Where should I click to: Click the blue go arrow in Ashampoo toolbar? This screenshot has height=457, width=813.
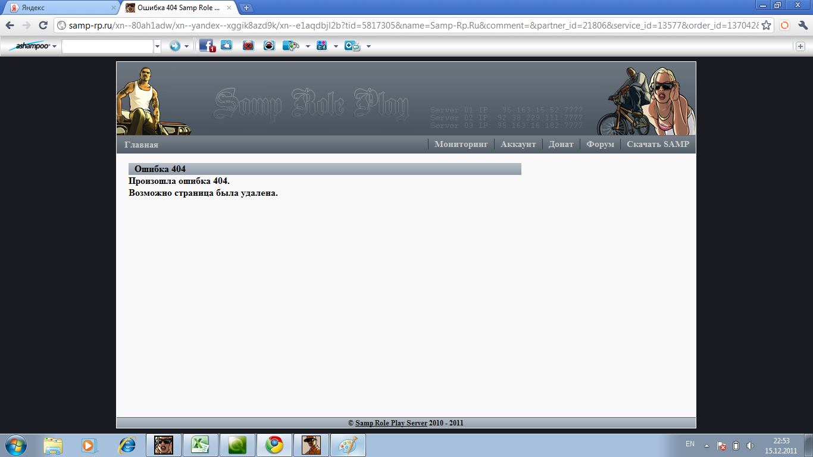(x=175, y=46)
